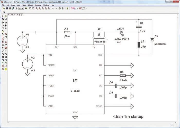Run a script with the SCR icon

click(30, 8)
